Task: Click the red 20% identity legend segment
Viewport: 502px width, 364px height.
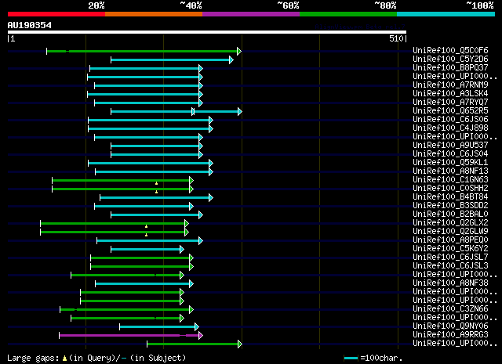Action: click(56, 14)
